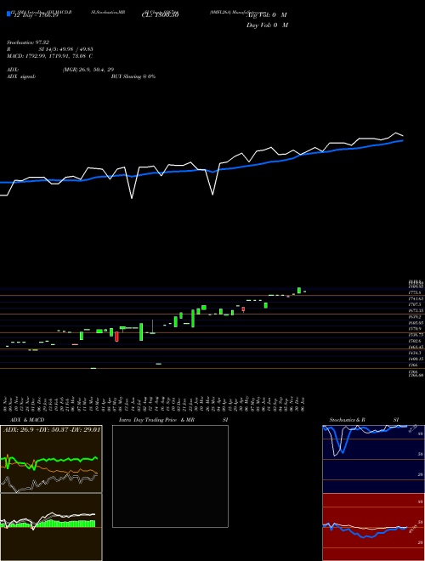Click the 'Day Vol: 0 M' label

pyautogui.click(x=267, y=25)
